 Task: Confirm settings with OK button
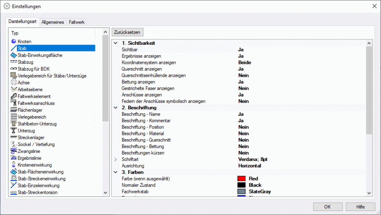point(327,207)
